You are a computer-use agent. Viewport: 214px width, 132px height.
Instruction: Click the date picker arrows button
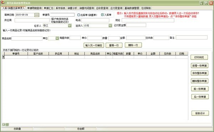[37, 15]
